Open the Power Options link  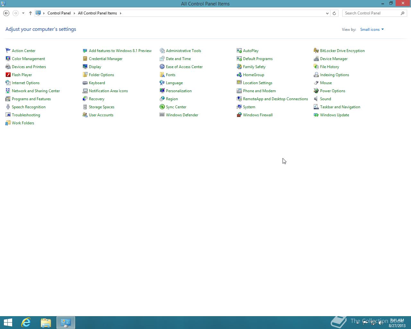[333, 91]
